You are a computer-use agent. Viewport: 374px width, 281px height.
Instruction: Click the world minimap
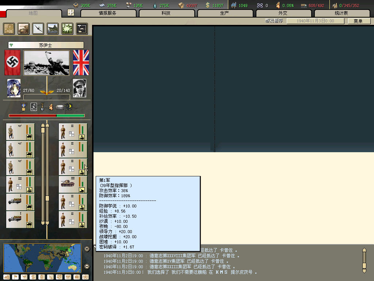pos(42,258)
